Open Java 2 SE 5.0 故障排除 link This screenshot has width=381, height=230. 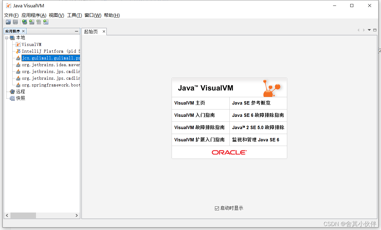[x=258, y=127]
